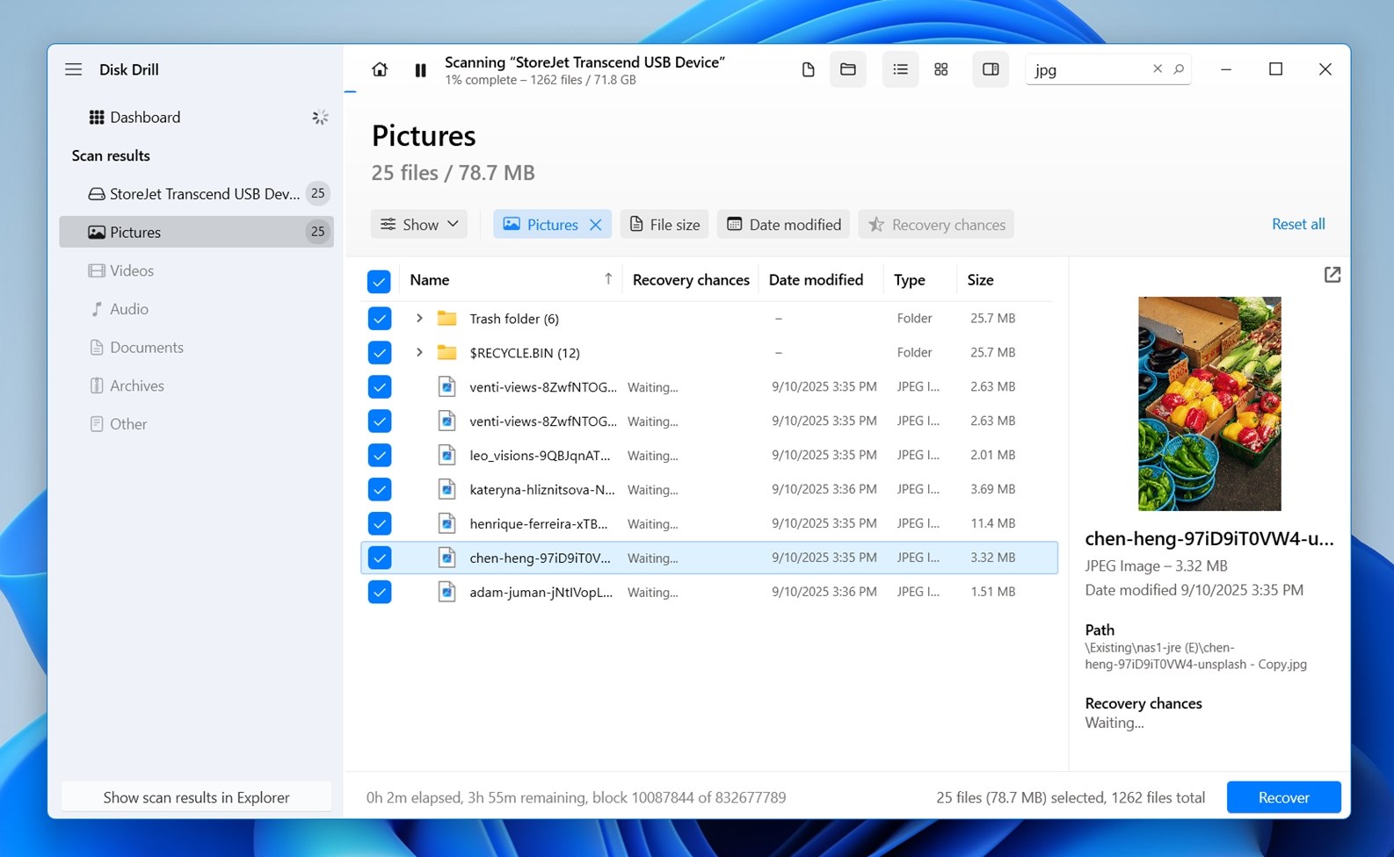Select the adam-juman-jNtIVopL file row

tap(709, 592)
